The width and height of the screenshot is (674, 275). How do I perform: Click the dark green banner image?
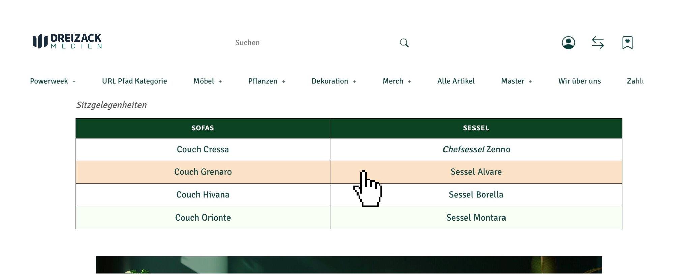click(x=349, y=265)
